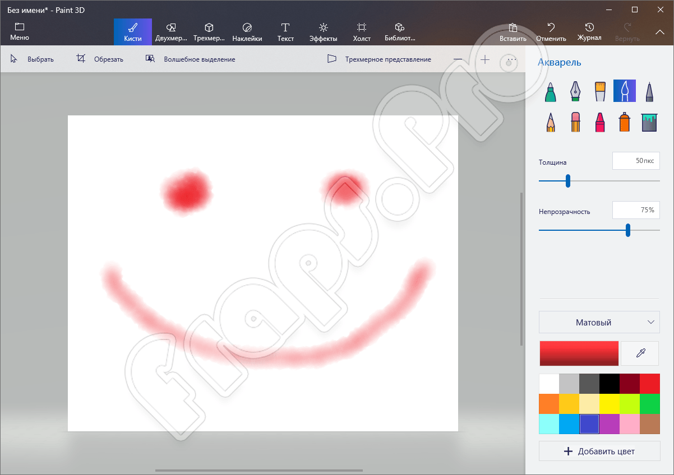Open the three-dots more options menu
Viewport: 674px width, 475px height.
(x=511, y=59)
